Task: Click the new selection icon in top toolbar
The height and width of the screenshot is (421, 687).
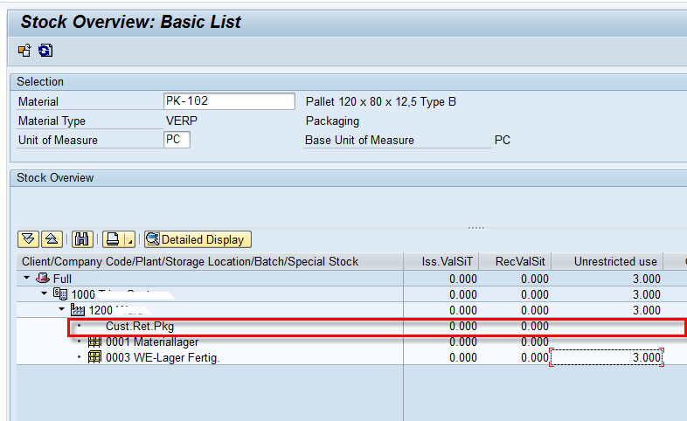Action: pos(24,50)
